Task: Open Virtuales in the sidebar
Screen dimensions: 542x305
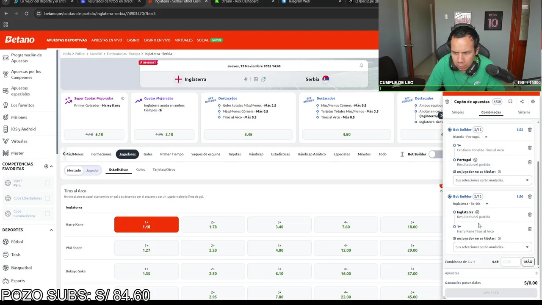Action: (x=19, y=141)
